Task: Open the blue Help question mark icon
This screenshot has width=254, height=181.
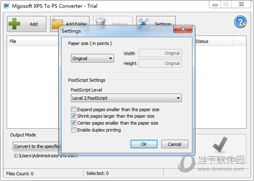Action: click(240, 22)
